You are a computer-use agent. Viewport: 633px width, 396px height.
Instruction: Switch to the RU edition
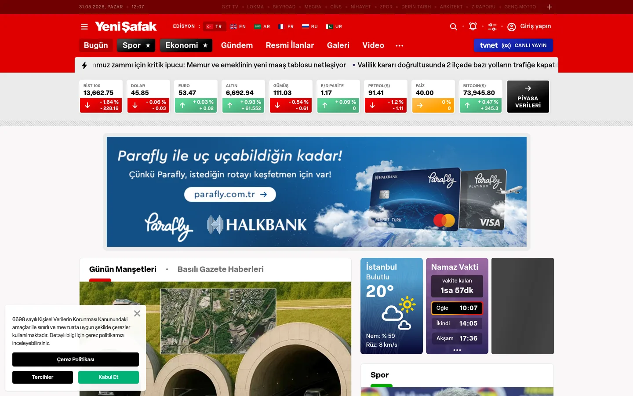310,26
